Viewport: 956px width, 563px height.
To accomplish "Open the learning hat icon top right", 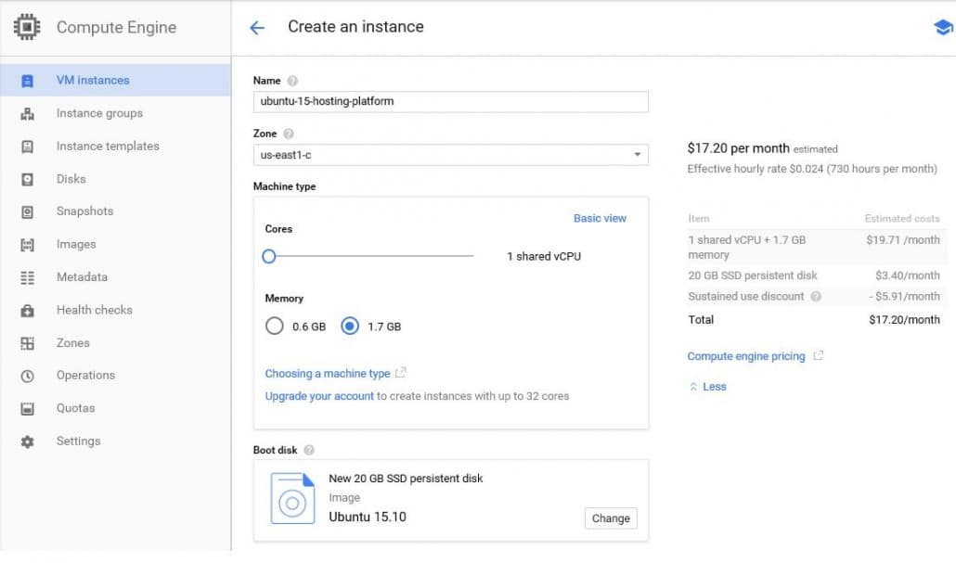I will [943, 28].
